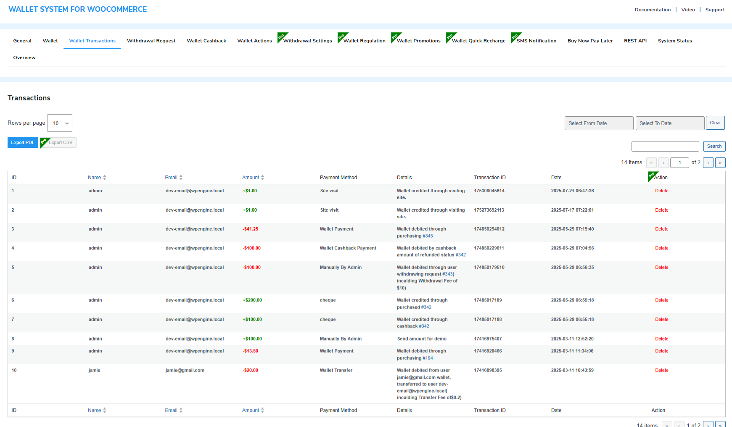Click the 'Send amount for demo' details cell
Image resolution: width=732 pixels, height=427 pixels.
422,339
